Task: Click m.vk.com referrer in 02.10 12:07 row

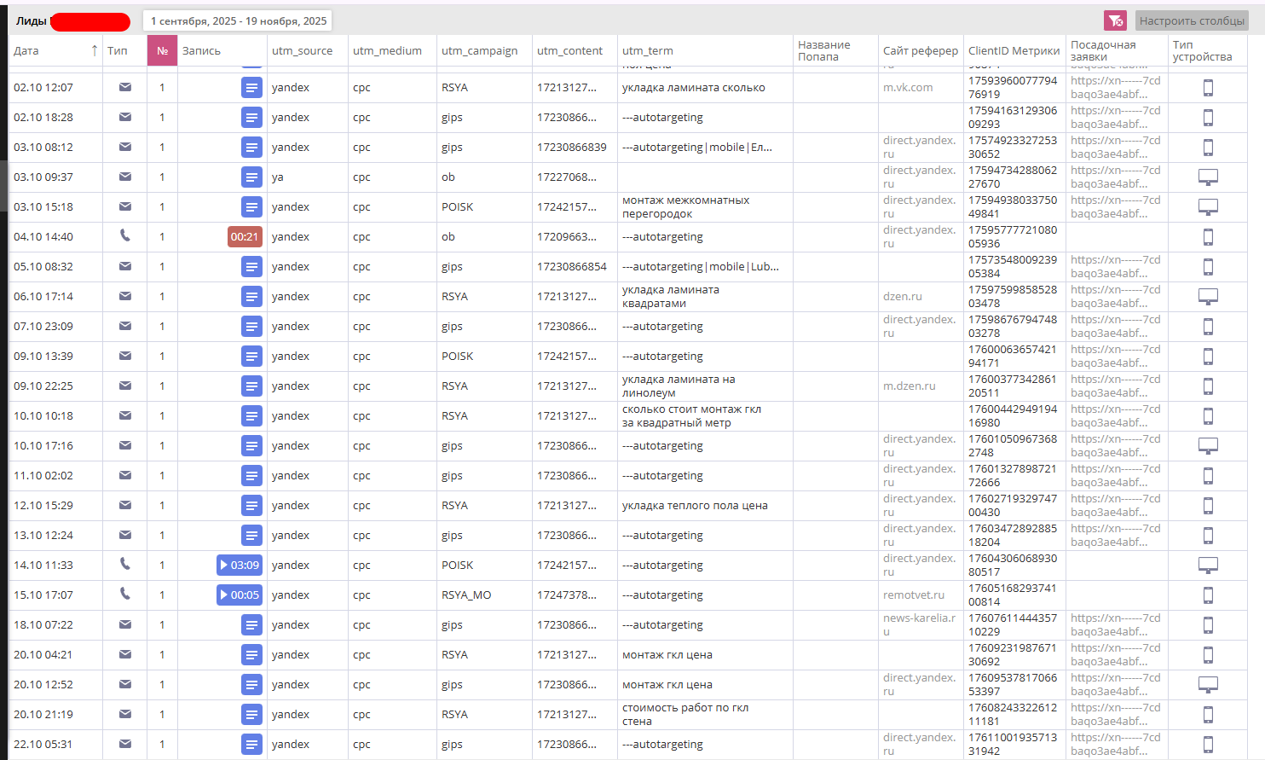Action: (x=907, y=88)
